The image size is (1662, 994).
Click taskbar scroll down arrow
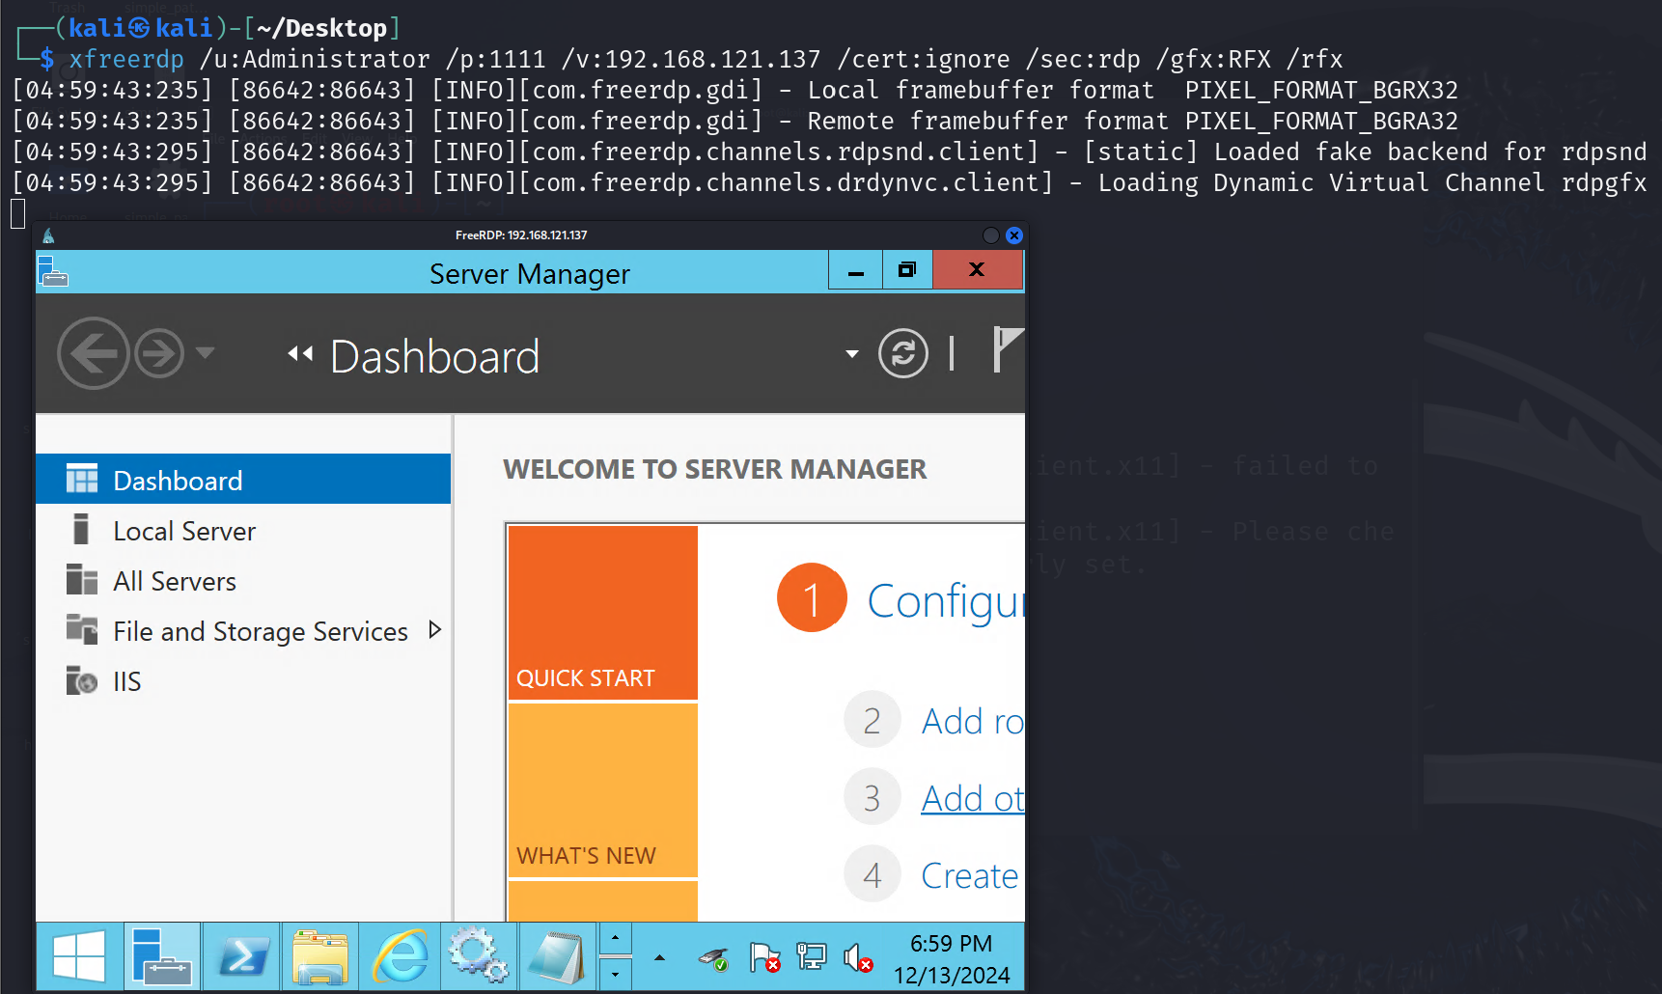tap(615, 975)
